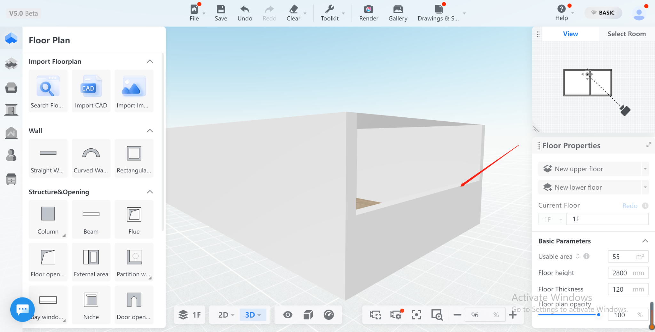This screenshot has width=655, height=332.
Task: Add a Niche
Action: (x=91, y=305)
